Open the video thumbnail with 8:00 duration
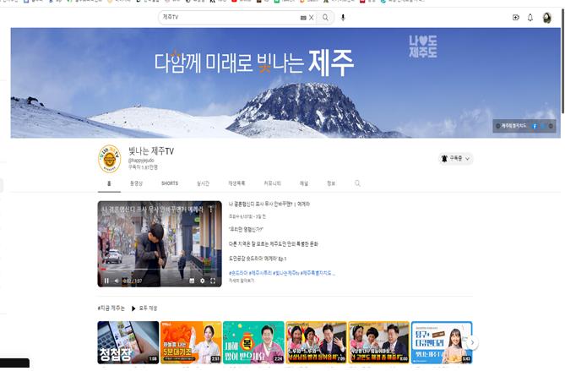Screen dimensions: 565x371 click(x=379, y=342)
